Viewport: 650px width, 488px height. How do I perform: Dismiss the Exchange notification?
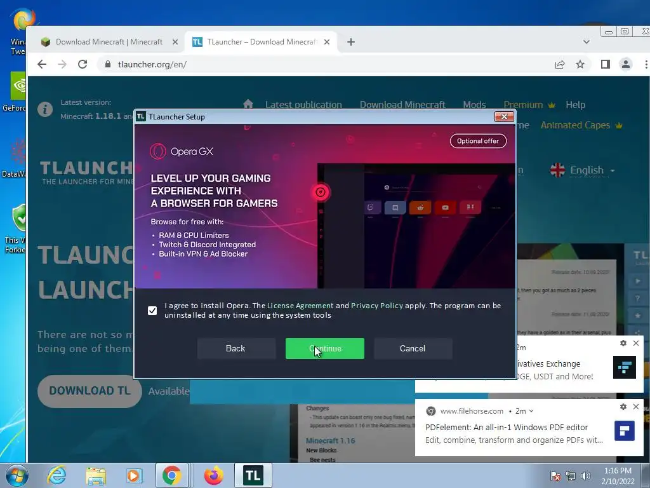pyautogui.click(x=636, y=343)
